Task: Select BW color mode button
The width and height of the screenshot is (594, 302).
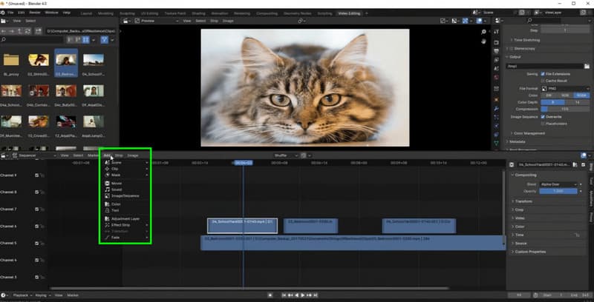Action: click(x=549, y=95)
